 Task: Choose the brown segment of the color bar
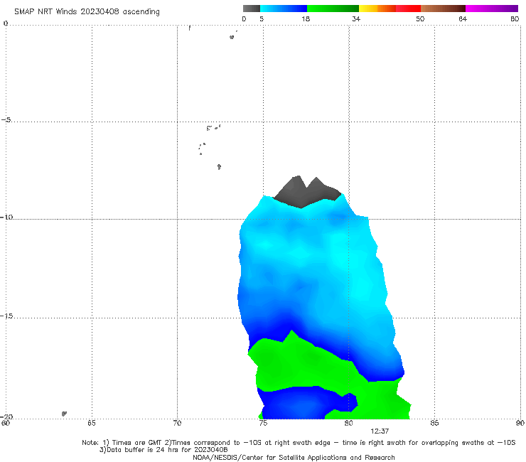click(443, 9)
